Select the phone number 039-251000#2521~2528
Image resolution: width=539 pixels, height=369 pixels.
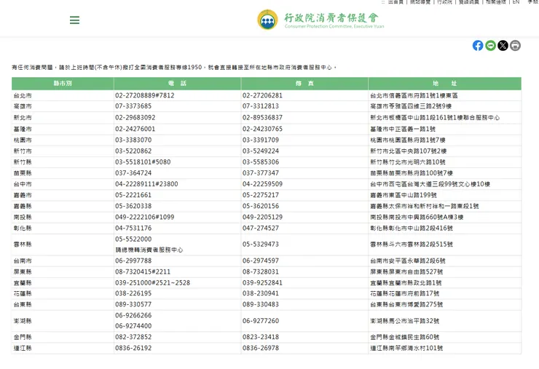[153, 283]
